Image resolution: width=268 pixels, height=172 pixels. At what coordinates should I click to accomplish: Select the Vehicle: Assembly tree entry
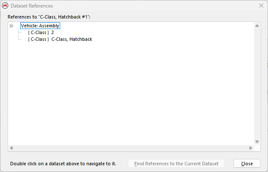40,26
